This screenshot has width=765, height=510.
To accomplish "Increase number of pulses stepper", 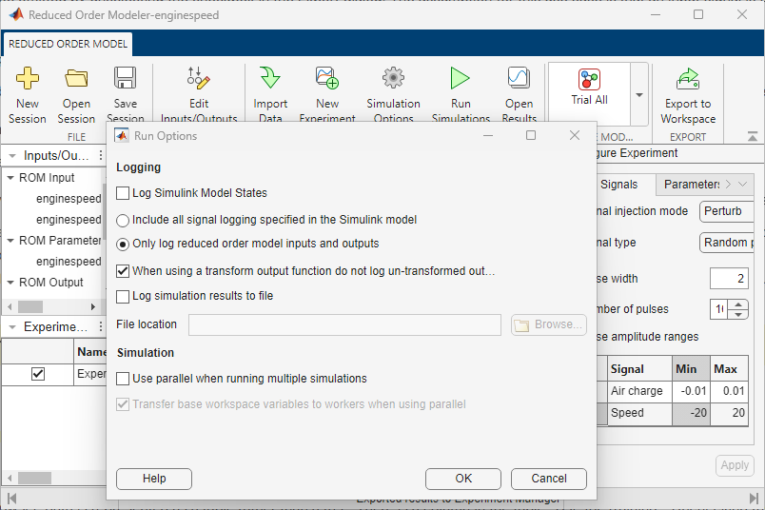I will pos(738,304).
